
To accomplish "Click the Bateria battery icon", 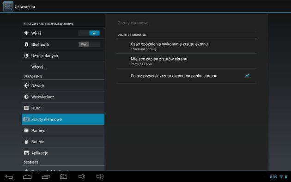I will point(26,142).
